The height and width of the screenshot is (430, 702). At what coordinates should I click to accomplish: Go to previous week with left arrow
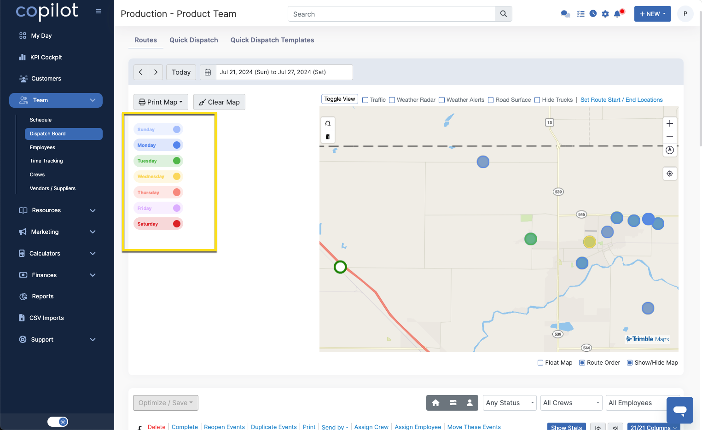tap(140, 72)
